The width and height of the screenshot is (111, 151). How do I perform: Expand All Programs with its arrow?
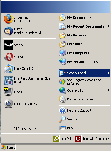(35, 129)
